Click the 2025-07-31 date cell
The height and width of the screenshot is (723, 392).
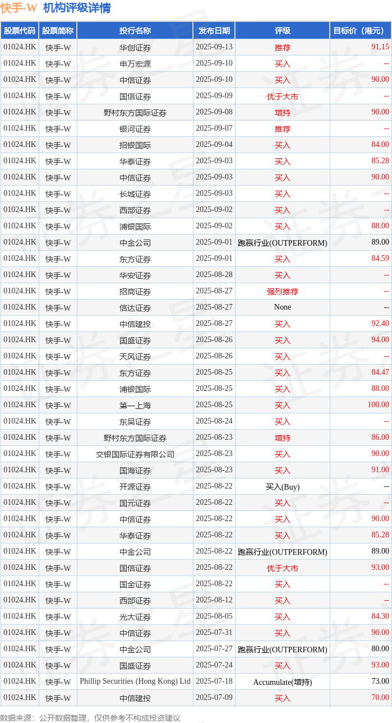[x=214, y=633]
